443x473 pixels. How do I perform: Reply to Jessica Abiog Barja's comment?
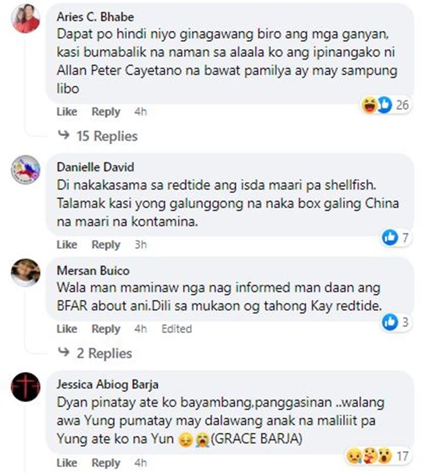pyautogui.click(x=106, y=463)
